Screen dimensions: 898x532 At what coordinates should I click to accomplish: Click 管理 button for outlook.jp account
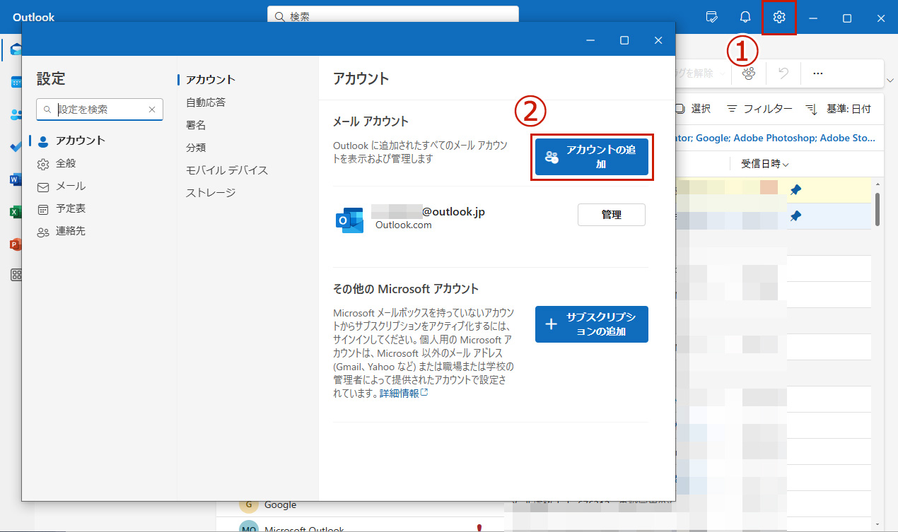tap(612, 215)
